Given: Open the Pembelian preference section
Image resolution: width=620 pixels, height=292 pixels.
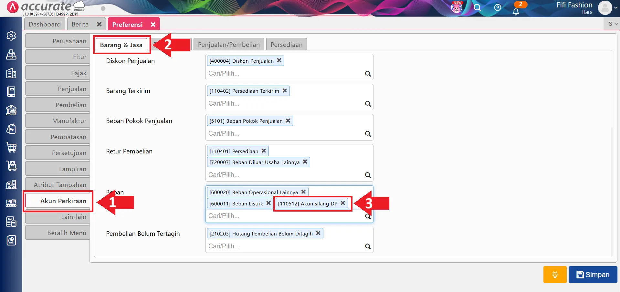Looking at the screenshot, I should tap(58, 105).
